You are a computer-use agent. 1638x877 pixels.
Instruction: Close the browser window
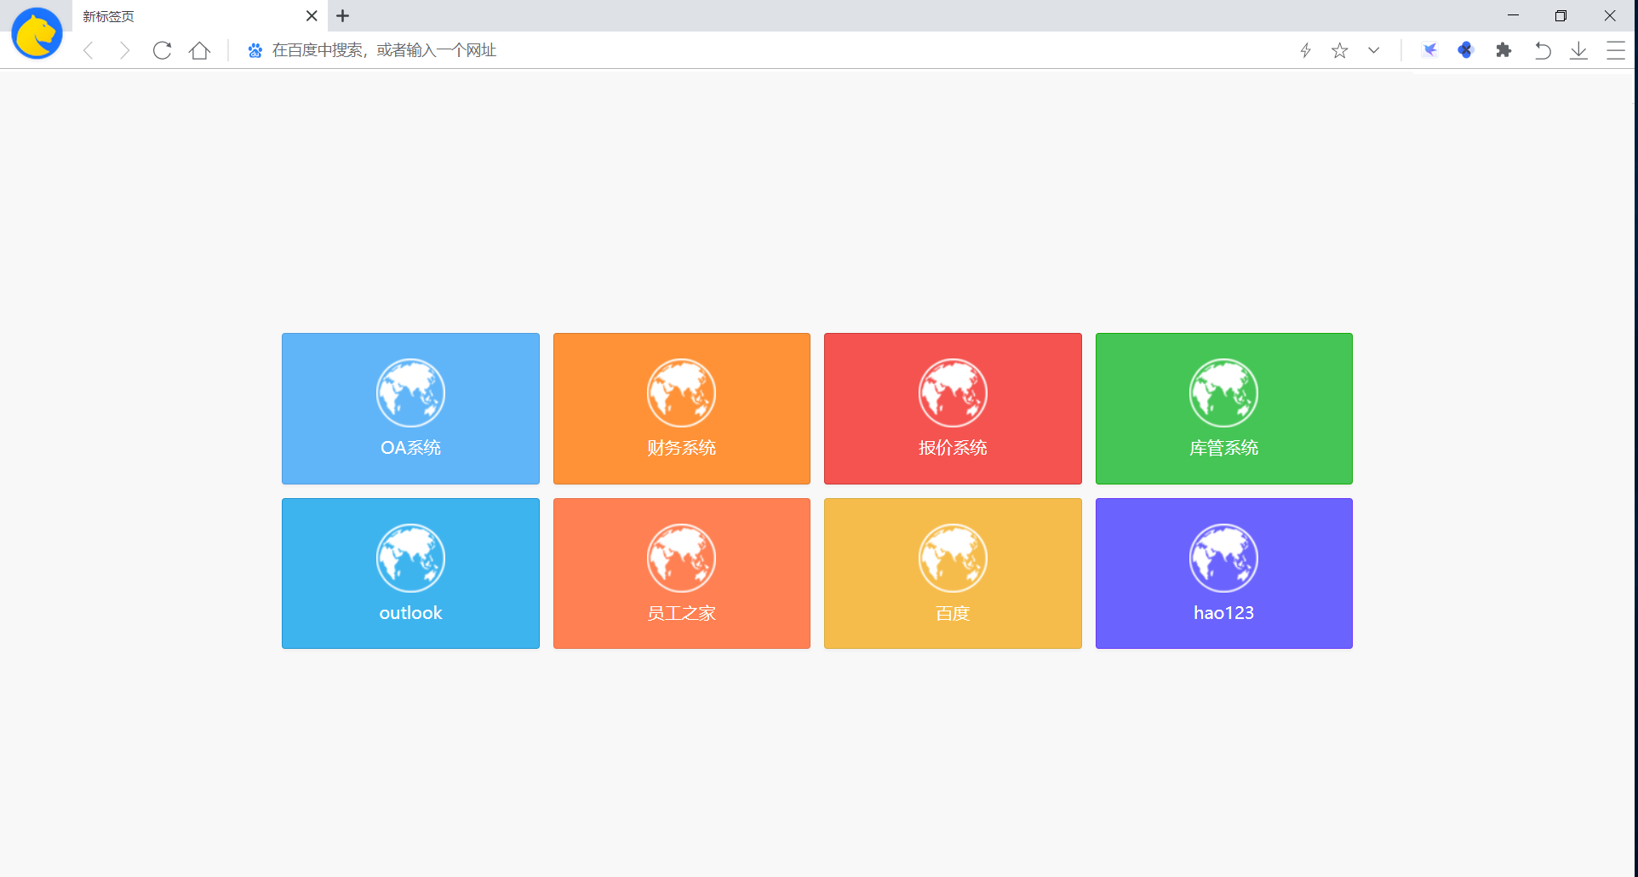(x=1610, y=15)
